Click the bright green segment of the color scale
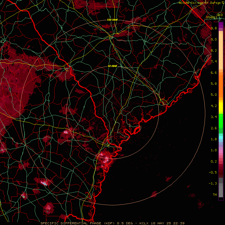This screenshot has width=225, height=225. 221,120
